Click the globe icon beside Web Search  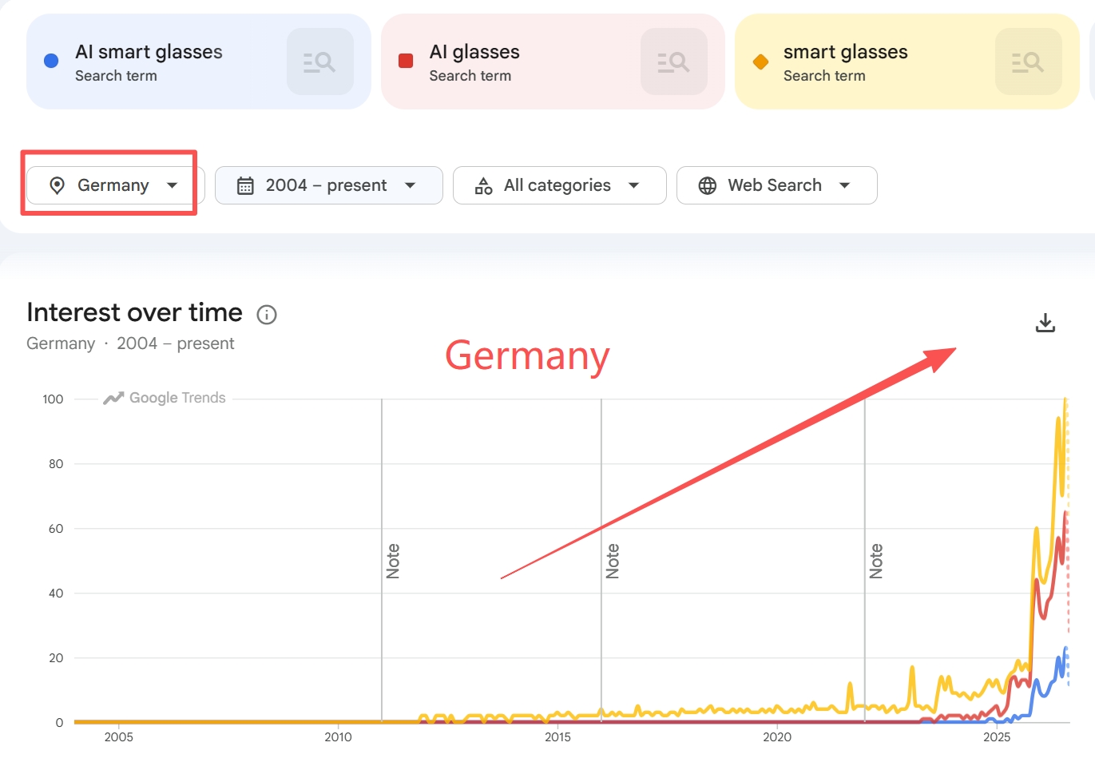coord(708,185)
